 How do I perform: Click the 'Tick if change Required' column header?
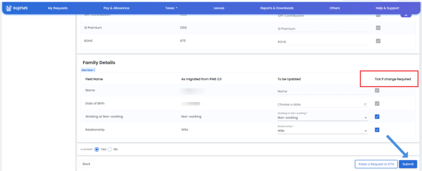[393, 79]
